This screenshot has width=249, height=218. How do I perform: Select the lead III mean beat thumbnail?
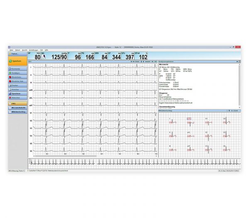[x=173, y=149]
